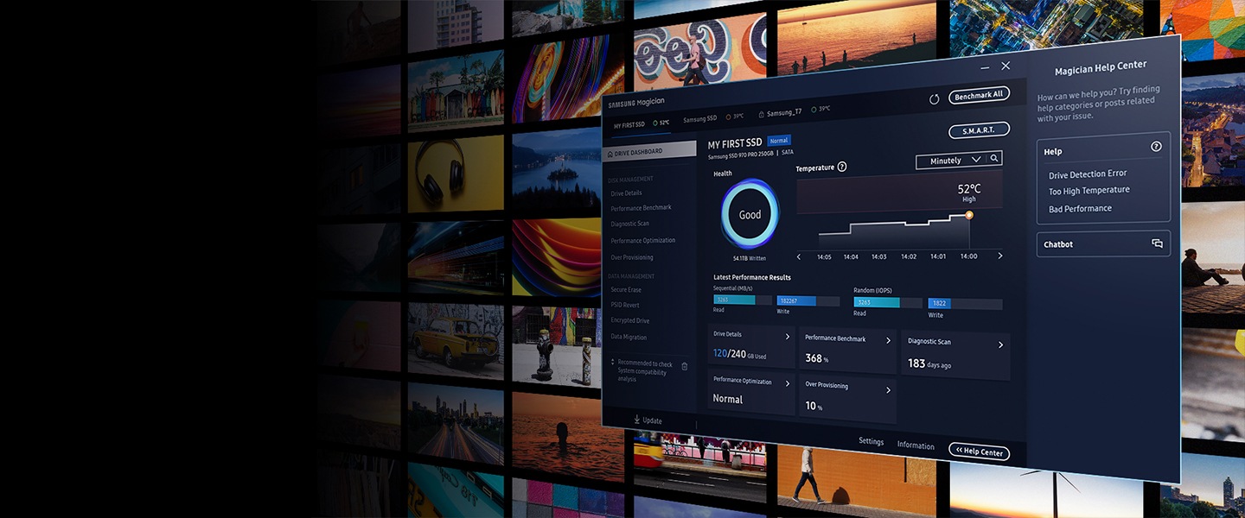Click the headphones photo in the background
Image resolution: width=1245 pixels, height=518 pixels.
456,173
